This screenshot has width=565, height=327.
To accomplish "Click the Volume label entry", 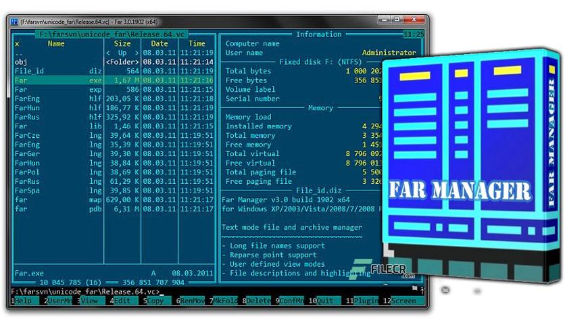I will click(250, 89).
